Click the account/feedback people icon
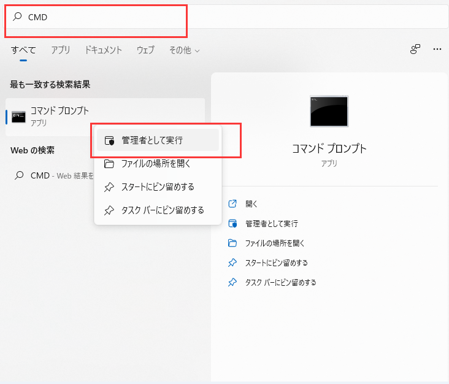 [x=415, y=49]
